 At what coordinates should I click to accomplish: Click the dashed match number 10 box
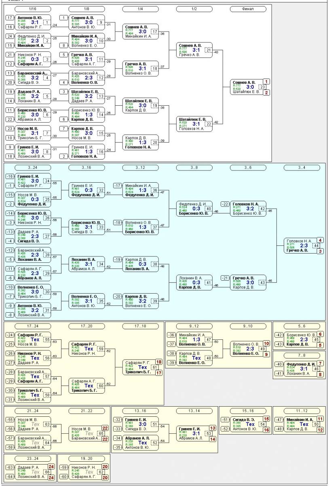[101, 40]
